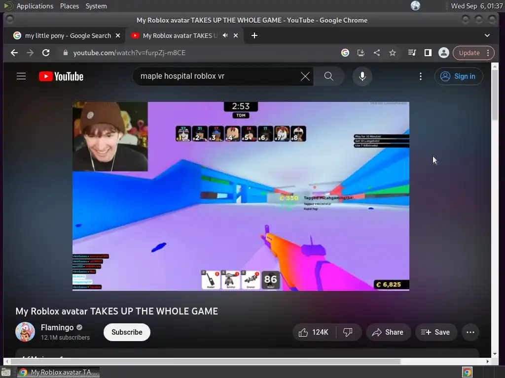Viewport: 505px width, 378px height.
Task: Click the YouTube search magnifier button
Action: [x=328, y=76]
